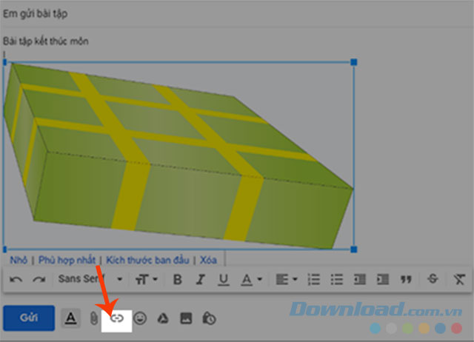Redo the last undone edit

[39, 280]
